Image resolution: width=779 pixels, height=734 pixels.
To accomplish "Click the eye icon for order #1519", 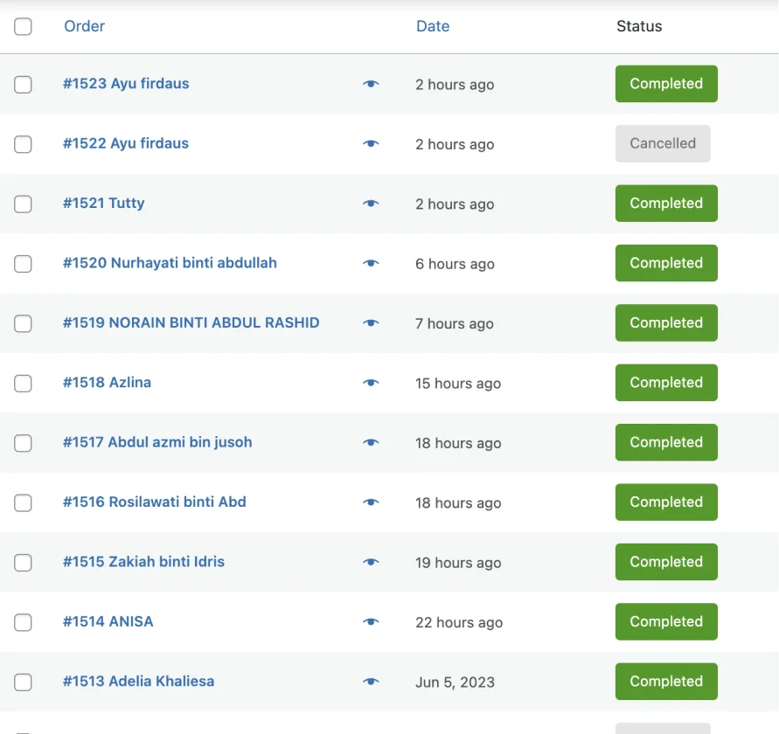I will pyautogui.click(x=371, y=322).
